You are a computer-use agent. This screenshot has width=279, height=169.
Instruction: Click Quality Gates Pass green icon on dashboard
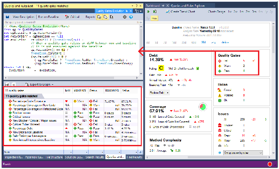tap(220, 71)
